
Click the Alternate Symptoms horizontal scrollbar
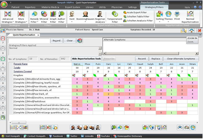tap(151, 53)
